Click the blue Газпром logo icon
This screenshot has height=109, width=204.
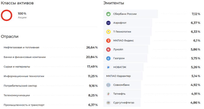point(108,58)
